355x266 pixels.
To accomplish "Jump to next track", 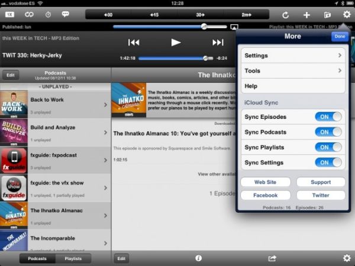I will pos(218,43).
